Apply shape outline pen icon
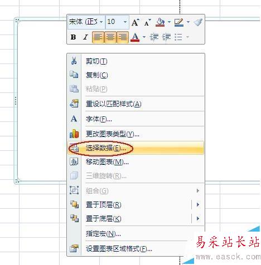The image size is (261, 265). click(x=179, y=22)
